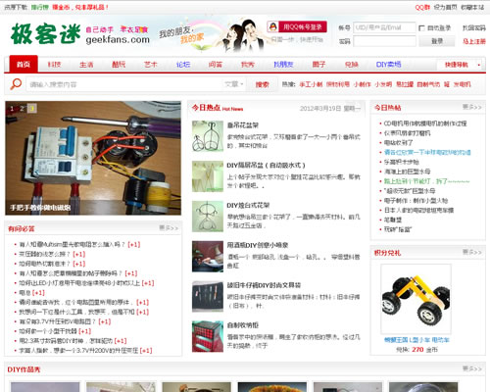Open the 'DIY' marketplace menu item
Viewport: 490px width, 392px height.
click(x=388, y=65)
